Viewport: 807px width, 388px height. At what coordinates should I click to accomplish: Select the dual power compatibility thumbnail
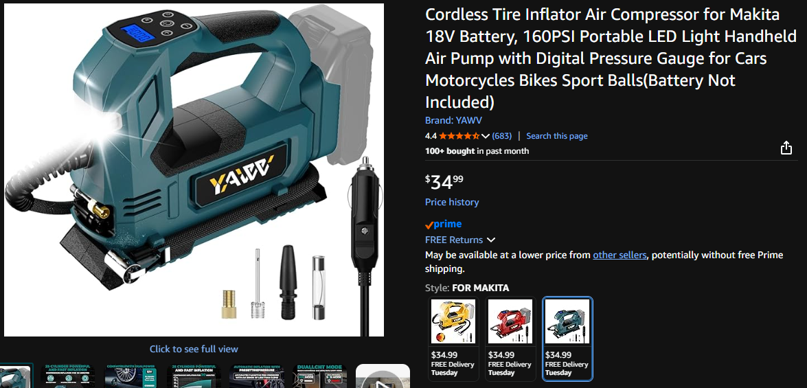(130, 376)
